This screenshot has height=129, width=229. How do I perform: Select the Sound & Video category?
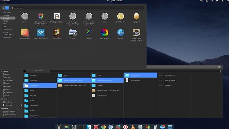(8, 35)
